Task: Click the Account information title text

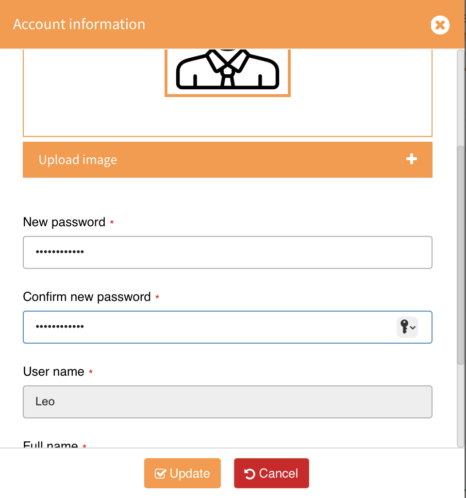Action: click(79, 24)
